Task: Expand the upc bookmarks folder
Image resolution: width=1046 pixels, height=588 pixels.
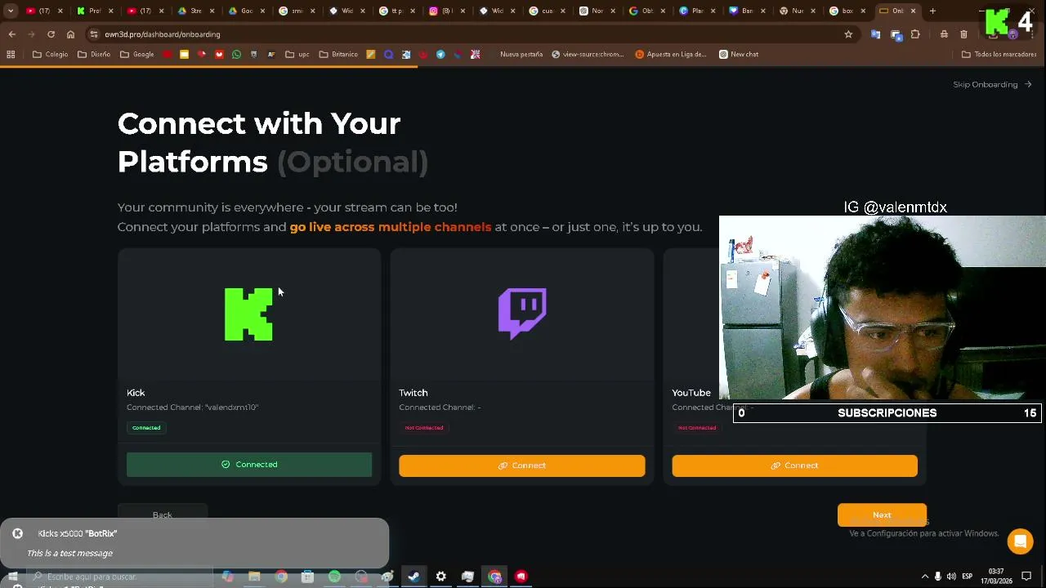Action: tap(297, 54)
